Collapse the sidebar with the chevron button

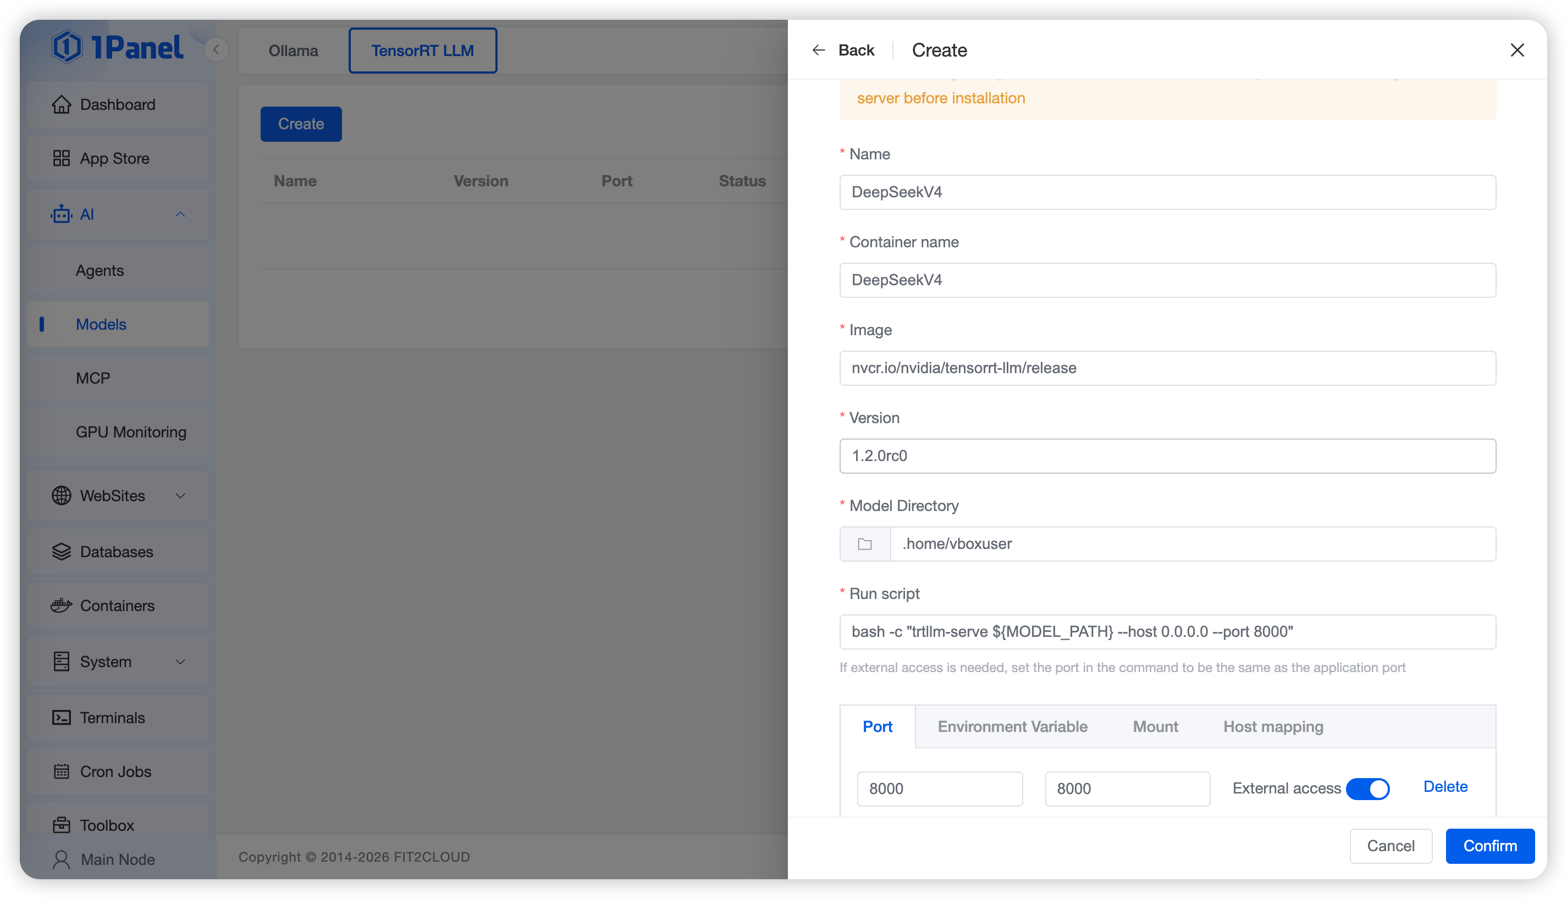pyautogui.click(x=216, y=50)
